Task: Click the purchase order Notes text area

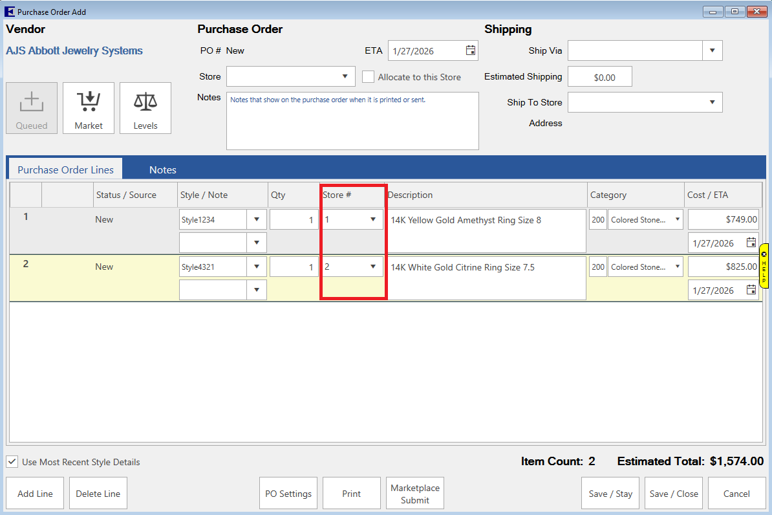Action: click(x=352, y=121)
